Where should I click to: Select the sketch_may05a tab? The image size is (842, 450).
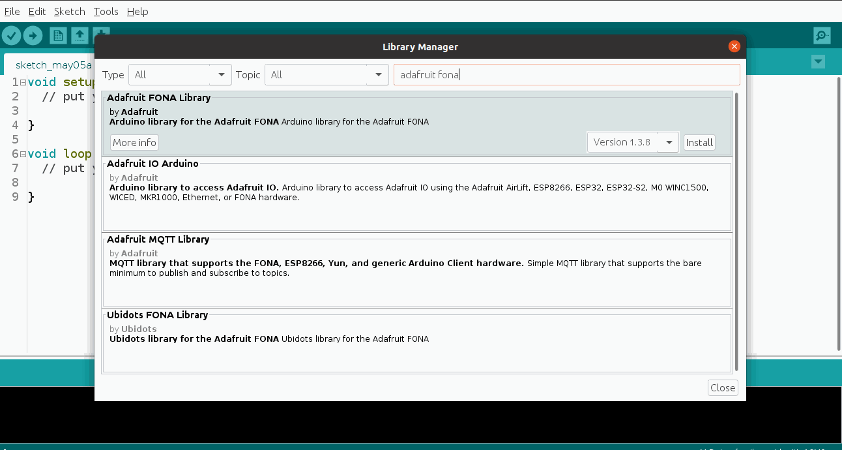tap(52, 65)
